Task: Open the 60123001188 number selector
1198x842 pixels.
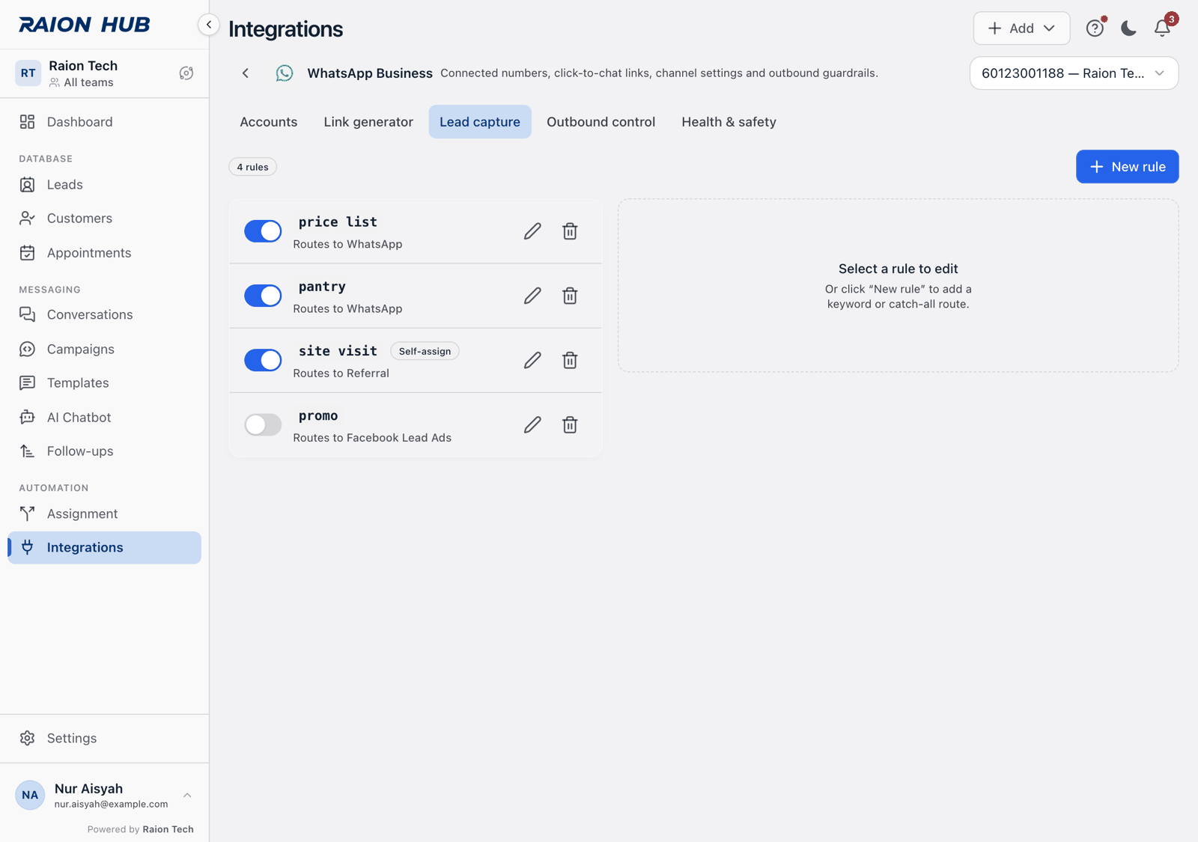Action: pos(1074,73)
